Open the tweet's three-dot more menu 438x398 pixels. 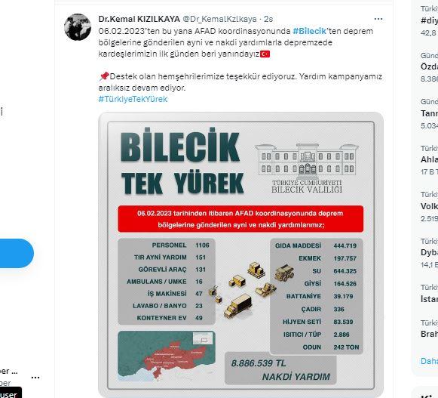click(378, 19)
